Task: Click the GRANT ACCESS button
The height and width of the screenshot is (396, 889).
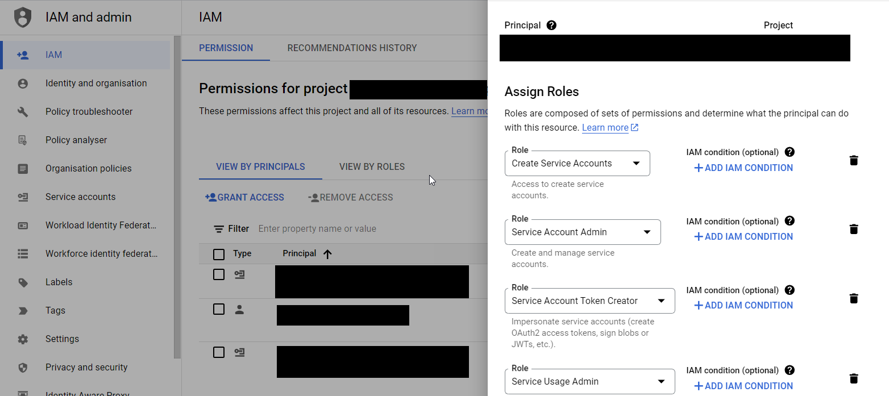Action: pos(244,198)
